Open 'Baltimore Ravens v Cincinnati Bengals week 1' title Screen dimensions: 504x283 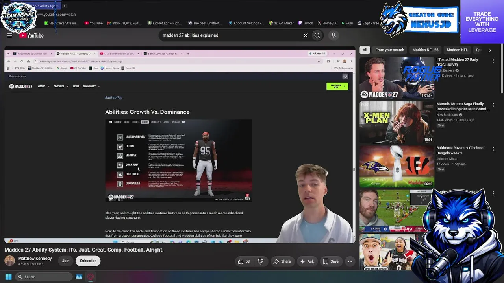pyautogui.click(x=461, y=151)
